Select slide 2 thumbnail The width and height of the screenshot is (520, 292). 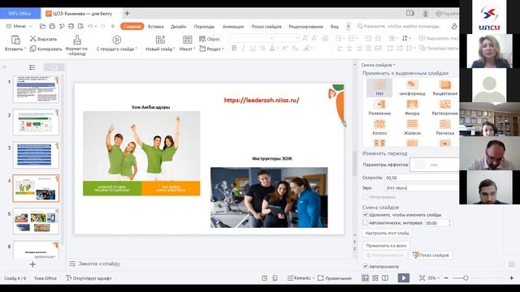[x=36, y=122]
